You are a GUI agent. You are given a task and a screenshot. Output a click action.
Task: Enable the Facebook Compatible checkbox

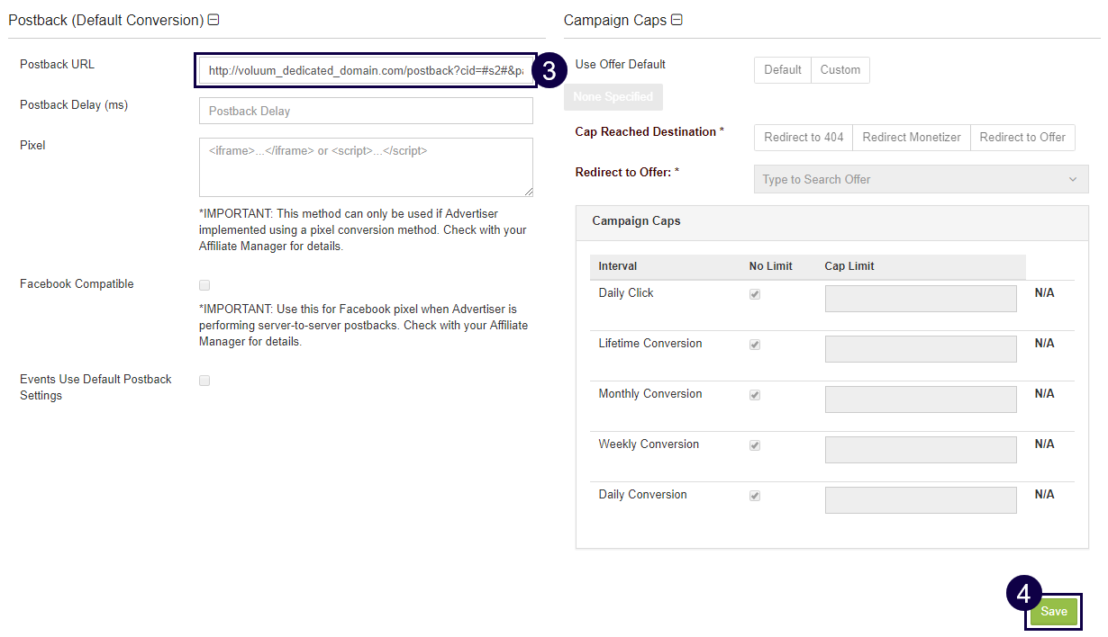[204, 285]
